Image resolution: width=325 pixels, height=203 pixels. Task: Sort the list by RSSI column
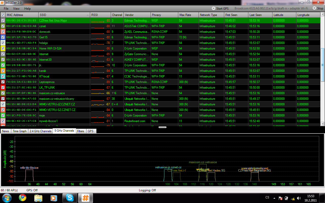coord(100,15)
